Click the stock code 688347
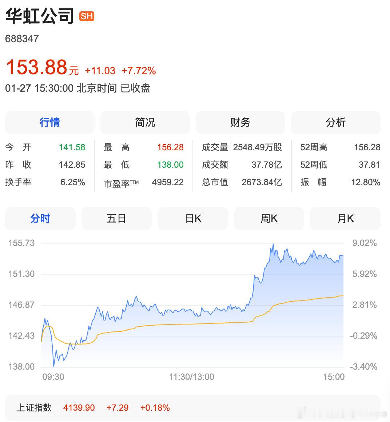The width and height of the screenshot is (390, 422). click(22, 39)
